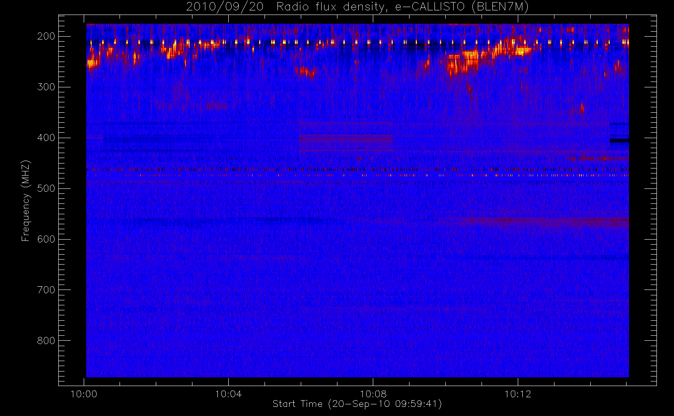Click the 'Frequency (MHZ)' y-axis label
674x416 pixels.
point(26,201)
